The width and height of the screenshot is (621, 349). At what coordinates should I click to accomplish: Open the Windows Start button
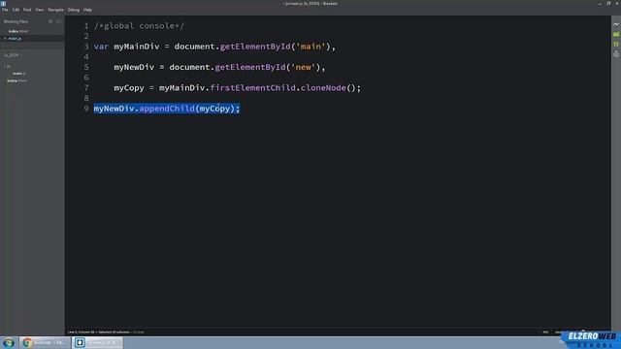point(9,342)
